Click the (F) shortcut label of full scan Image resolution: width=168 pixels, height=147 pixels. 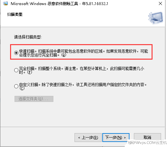[30, 72]
